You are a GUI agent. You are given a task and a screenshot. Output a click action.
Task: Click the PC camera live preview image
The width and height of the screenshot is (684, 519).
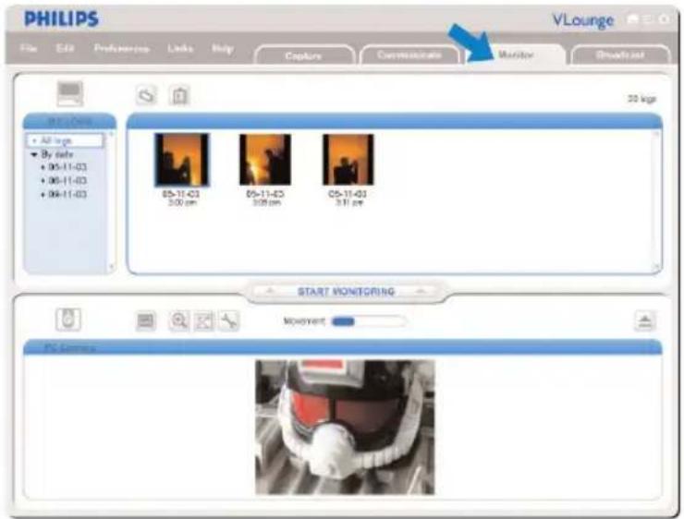pos(345,427)
